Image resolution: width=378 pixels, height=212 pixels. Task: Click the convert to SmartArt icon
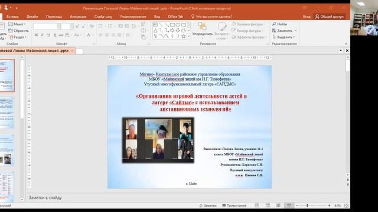(144, 37)
